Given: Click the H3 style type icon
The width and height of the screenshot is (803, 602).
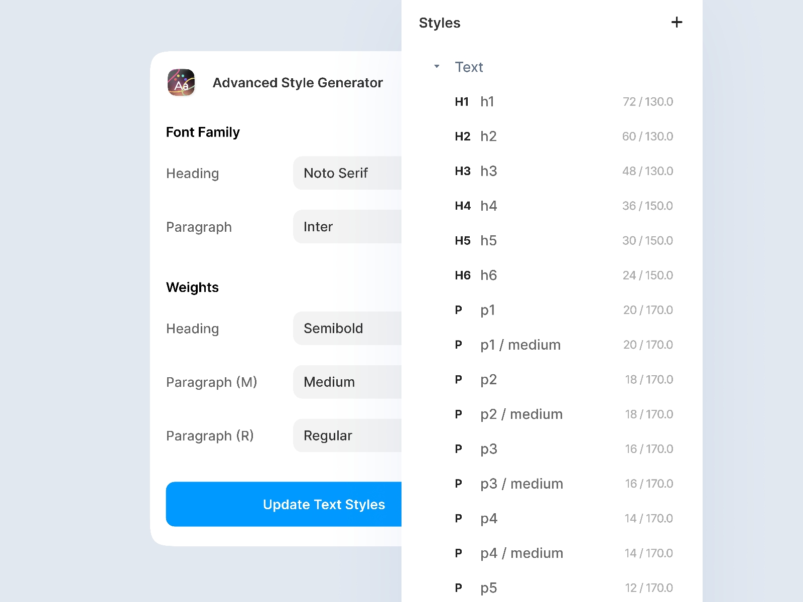Looking at the screenshot, I should click(x=462, y=171).
